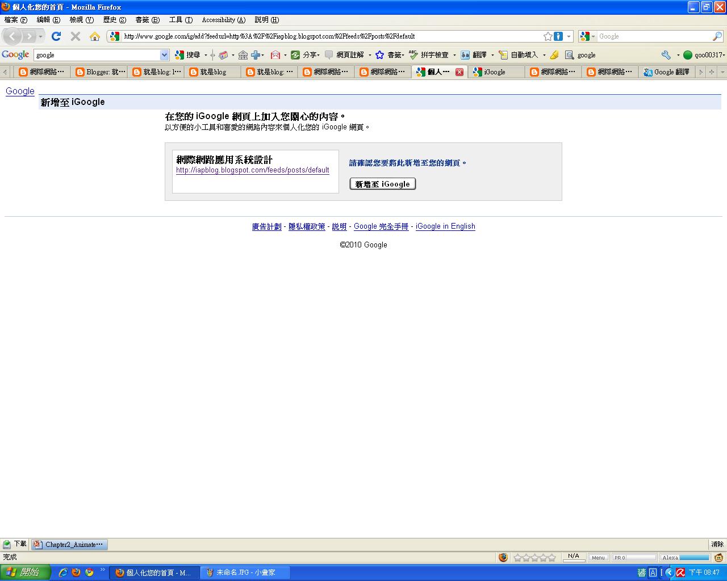Image resolution: width=727 pixels, height=581 pixels.
Task: Open the 廣告計劃 footer link
Action: coord(267,226)
